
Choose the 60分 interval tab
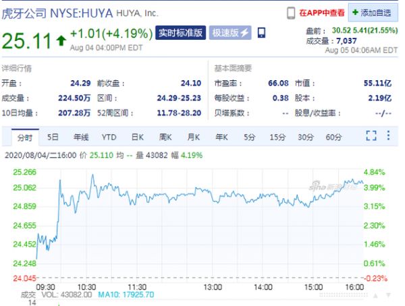(333, 137)
